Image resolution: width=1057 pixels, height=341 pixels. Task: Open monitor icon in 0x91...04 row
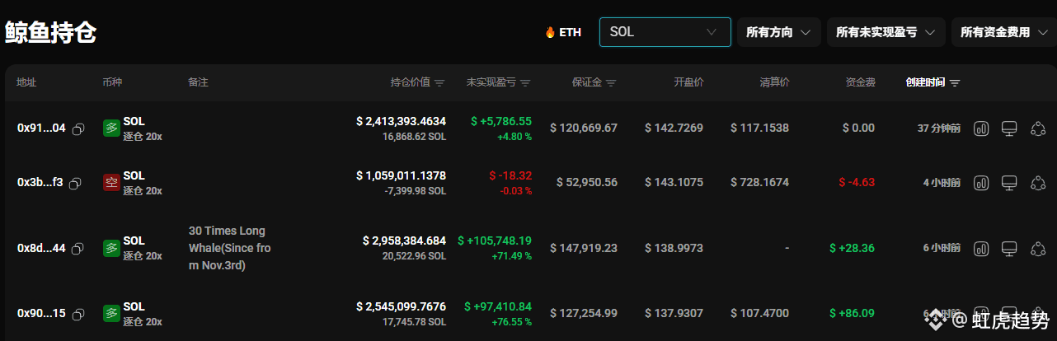[1008, 128]
